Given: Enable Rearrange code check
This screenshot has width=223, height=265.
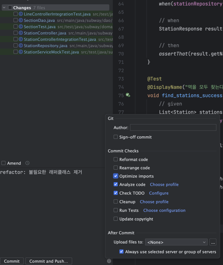Looking at the screenshot, I should pos(116,168).
